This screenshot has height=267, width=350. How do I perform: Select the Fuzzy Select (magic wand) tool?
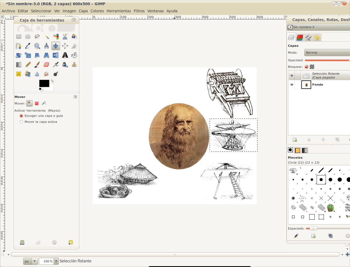click(x=46, y=36)
